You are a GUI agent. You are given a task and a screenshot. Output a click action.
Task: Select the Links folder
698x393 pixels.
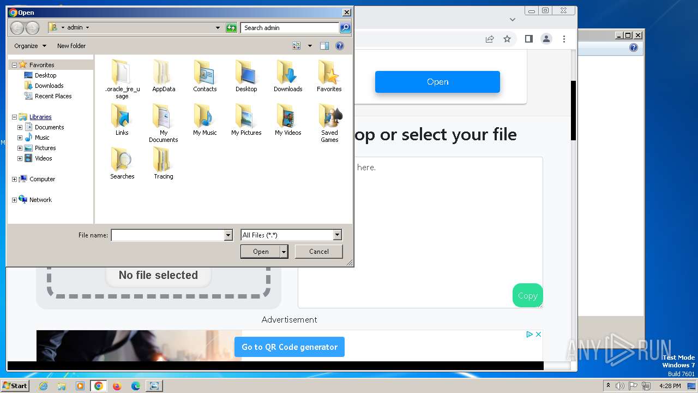click(122, 120)
